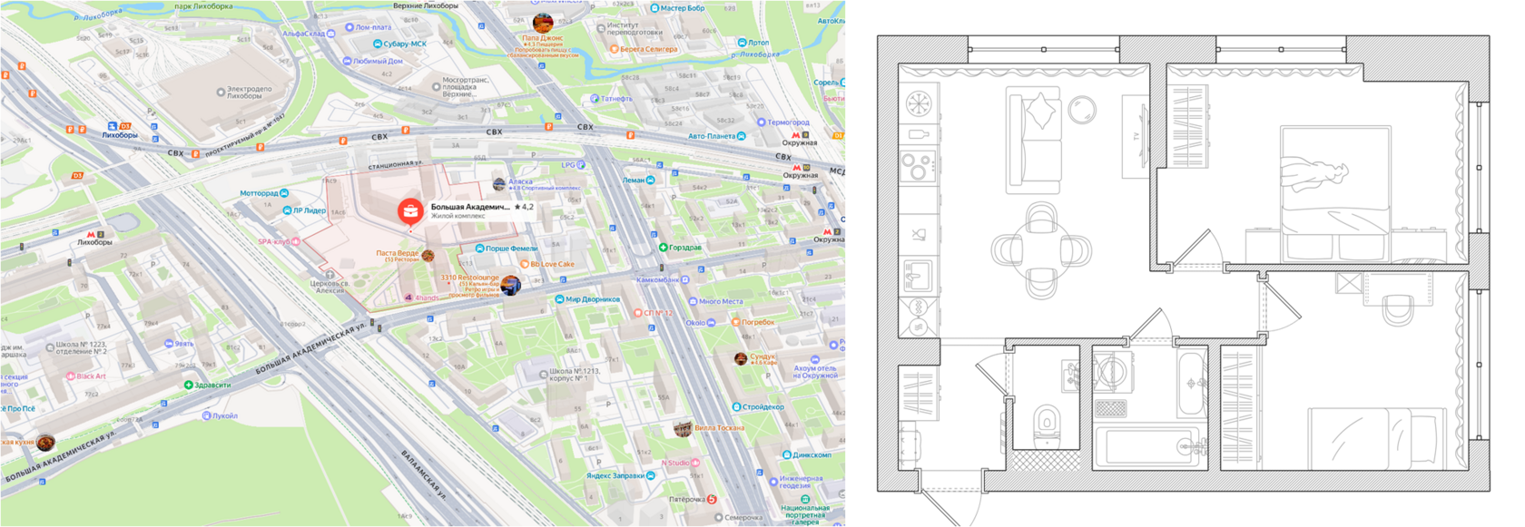This screenshot has width=1525, height=527.
Task: Click the Яндекс Заправки fuel icon
Action: [651, 475]
